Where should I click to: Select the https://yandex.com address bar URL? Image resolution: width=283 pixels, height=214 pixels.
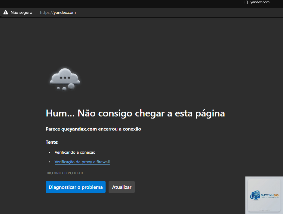[x=58, y=12]
